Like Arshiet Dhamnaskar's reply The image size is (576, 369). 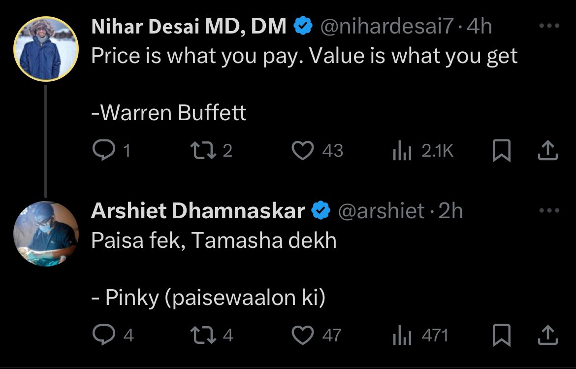[303, 335]
